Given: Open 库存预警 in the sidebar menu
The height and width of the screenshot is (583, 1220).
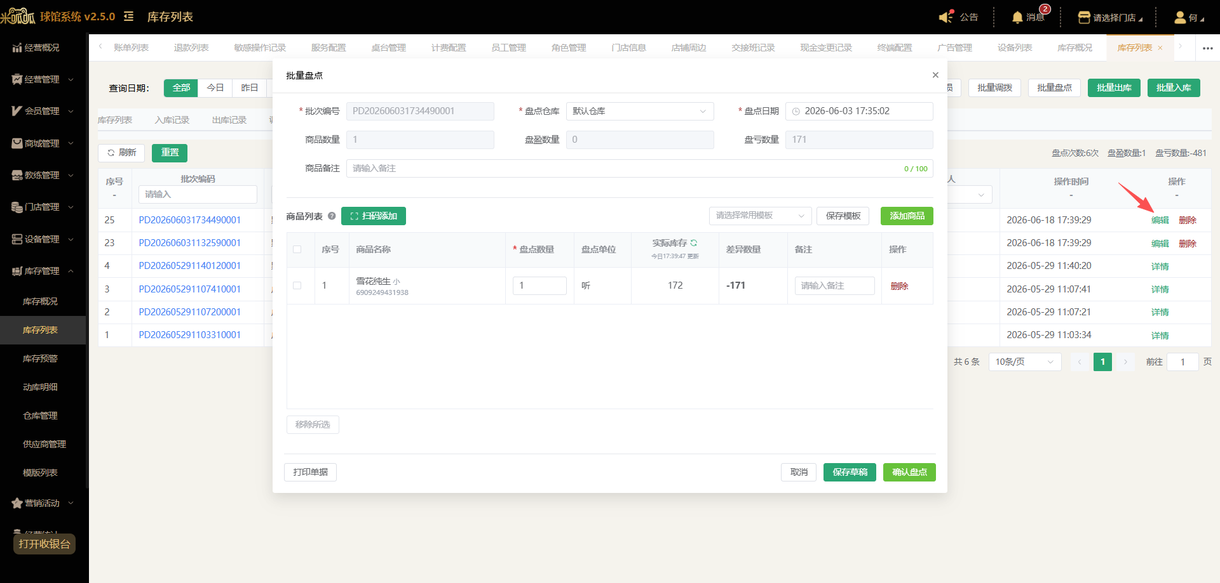Looking at the screenshot, I should [x=41, y=358].
